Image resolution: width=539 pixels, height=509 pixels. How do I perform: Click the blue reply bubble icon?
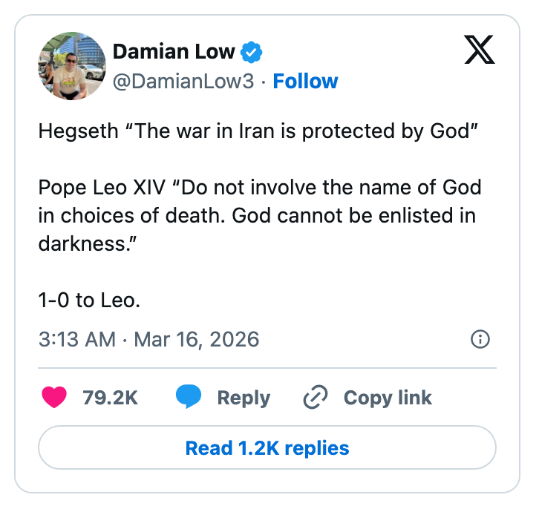pyautogui.click(x=189, y=397)
